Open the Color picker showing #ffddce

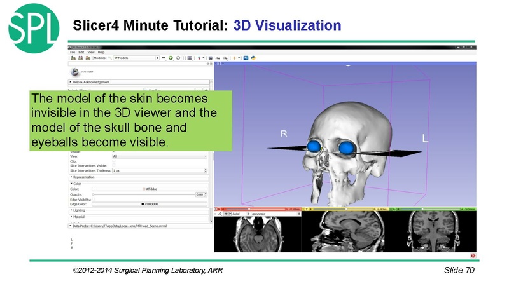click(150, 189)
